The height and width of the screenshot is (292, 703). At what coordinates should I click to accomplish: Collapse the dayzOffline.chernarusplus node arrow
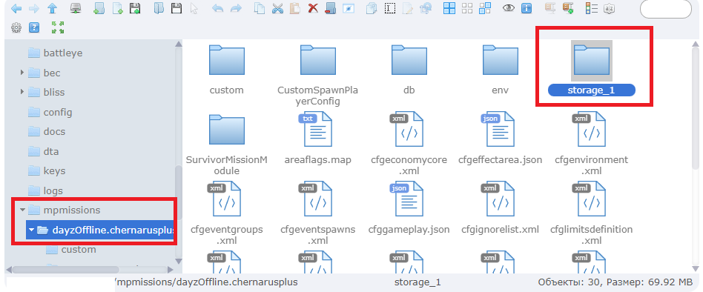[x=31, y=230]
